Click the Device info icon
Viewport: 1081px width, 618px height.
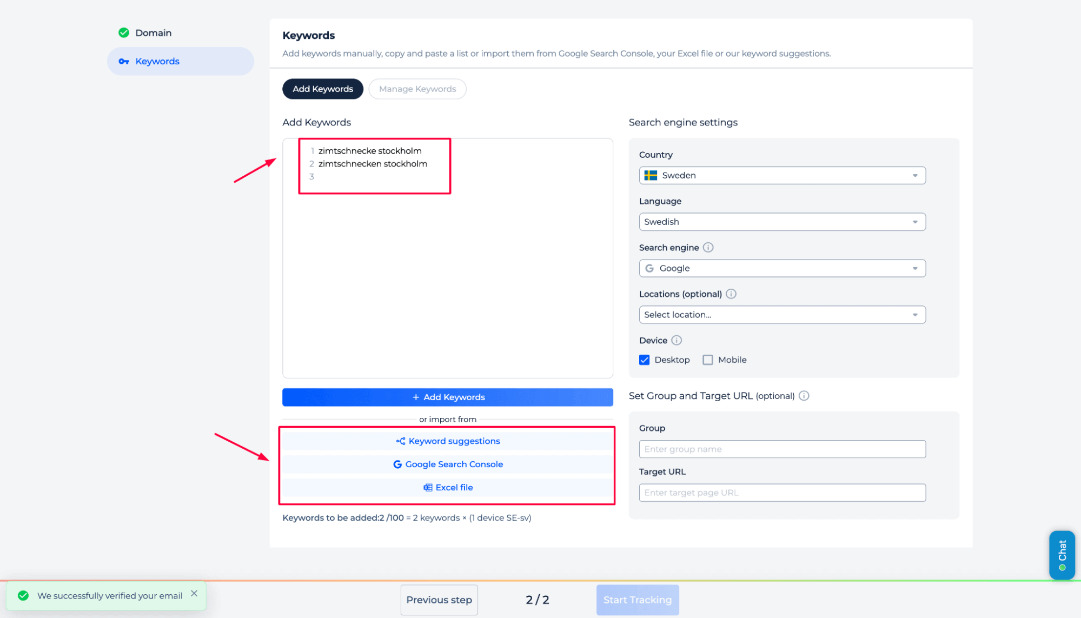[677, 341]
